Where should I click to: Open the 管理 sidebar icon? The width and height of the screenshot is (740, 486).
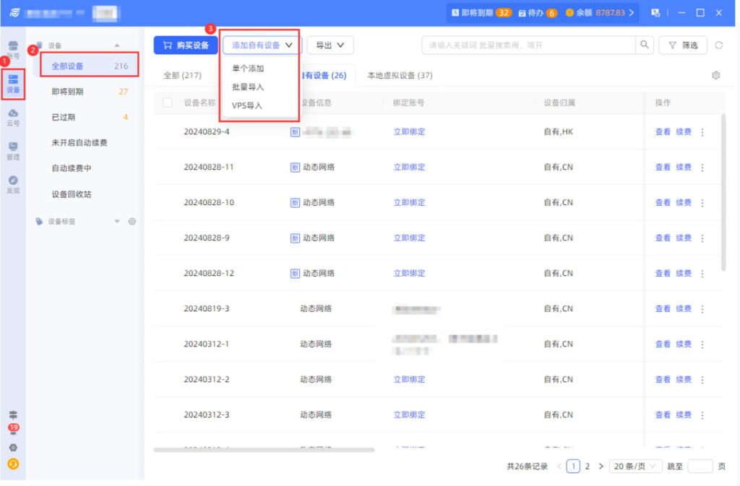(13, 151)
